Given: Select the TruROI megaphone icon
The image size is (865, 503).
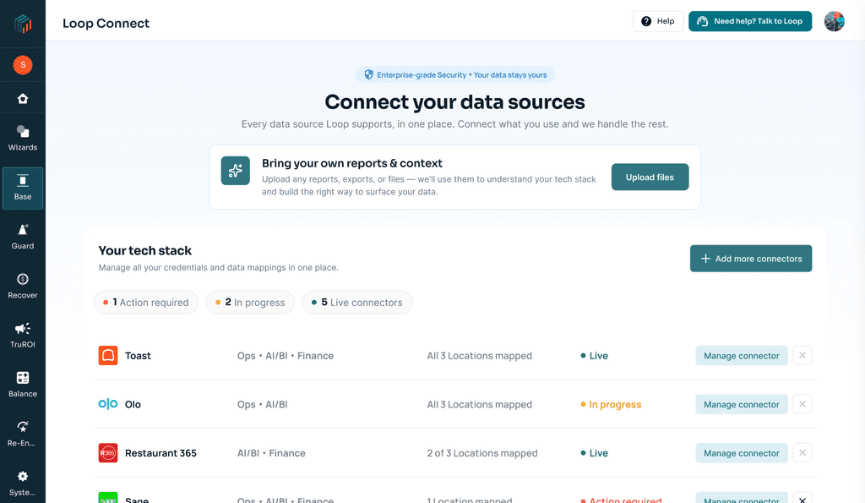Looking at the screenshot, I should 23,329.
